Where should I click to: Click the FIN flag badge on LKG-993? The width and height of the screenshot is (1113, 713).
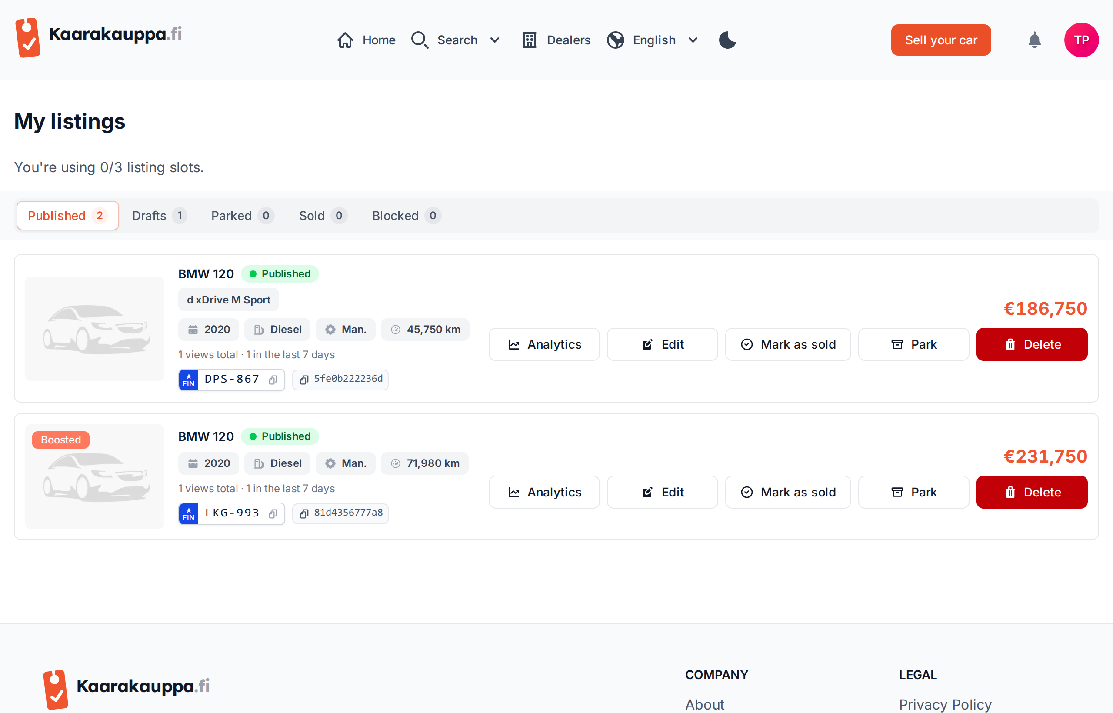(x=189, y=514)
